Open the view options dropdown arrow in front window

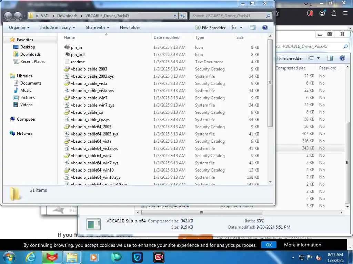(241, 27)
